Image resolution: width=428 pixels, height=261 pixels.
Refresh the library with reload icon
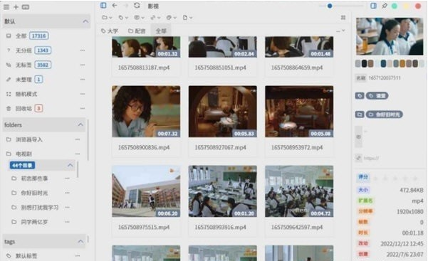coord(137,5)
